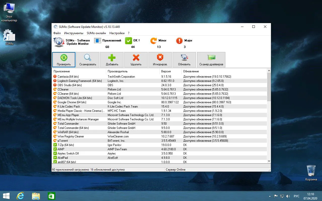Click the Сканировать magnifier button
This screenshot has width=322, height=201.
pos(88,60)
